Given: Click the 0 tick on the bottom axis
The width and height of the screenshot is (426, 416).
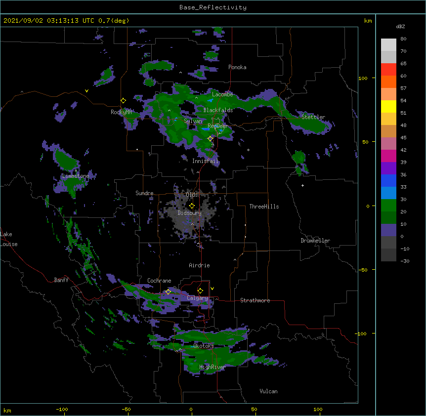Looking at the screenshot, I should point(191,409).
